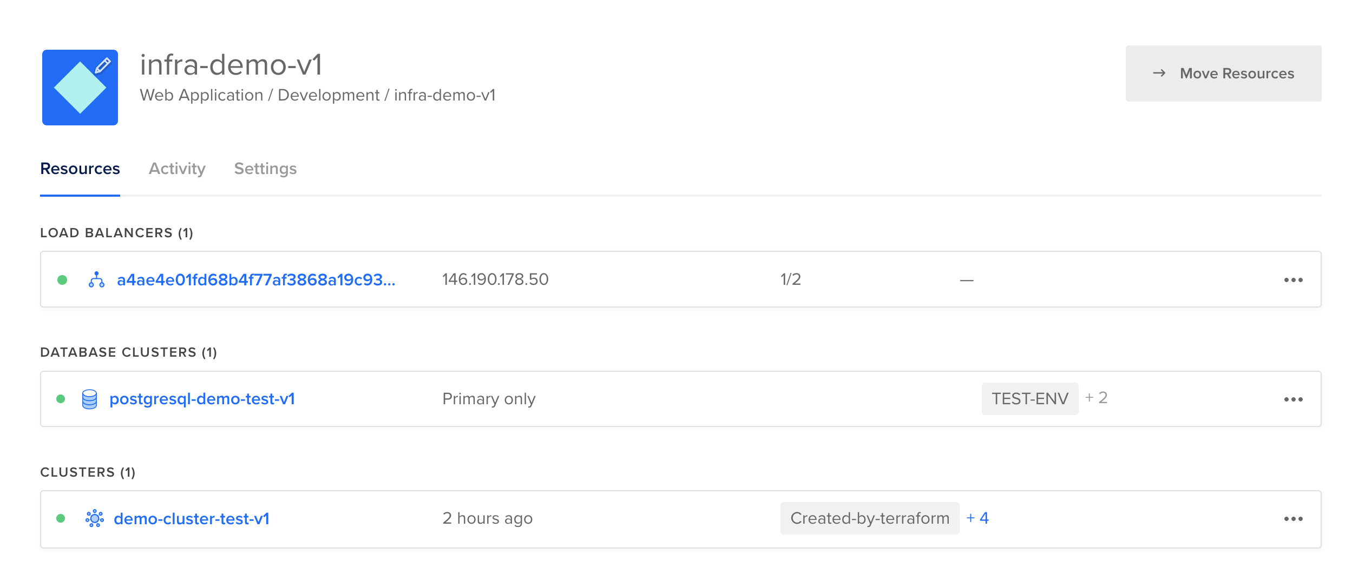The width and height of the screenshot is (1365, 588).
Task: Open the load balancer row's more-options menu
Action: [1293, 280]
